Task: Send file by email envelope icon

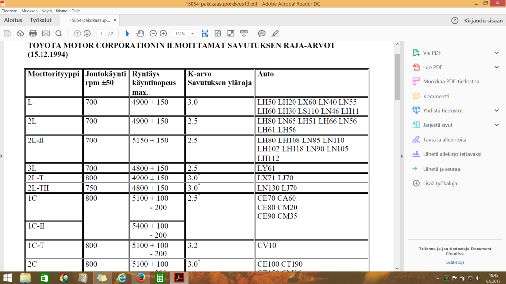Action: point(46,34)
